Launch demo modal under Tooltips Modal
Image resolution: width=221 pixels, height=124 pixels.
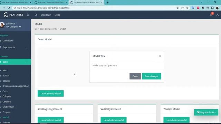[176, 120]
